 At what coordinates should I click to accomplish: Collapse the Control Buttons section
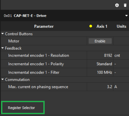pyautogui.click(x=3, y=34)
